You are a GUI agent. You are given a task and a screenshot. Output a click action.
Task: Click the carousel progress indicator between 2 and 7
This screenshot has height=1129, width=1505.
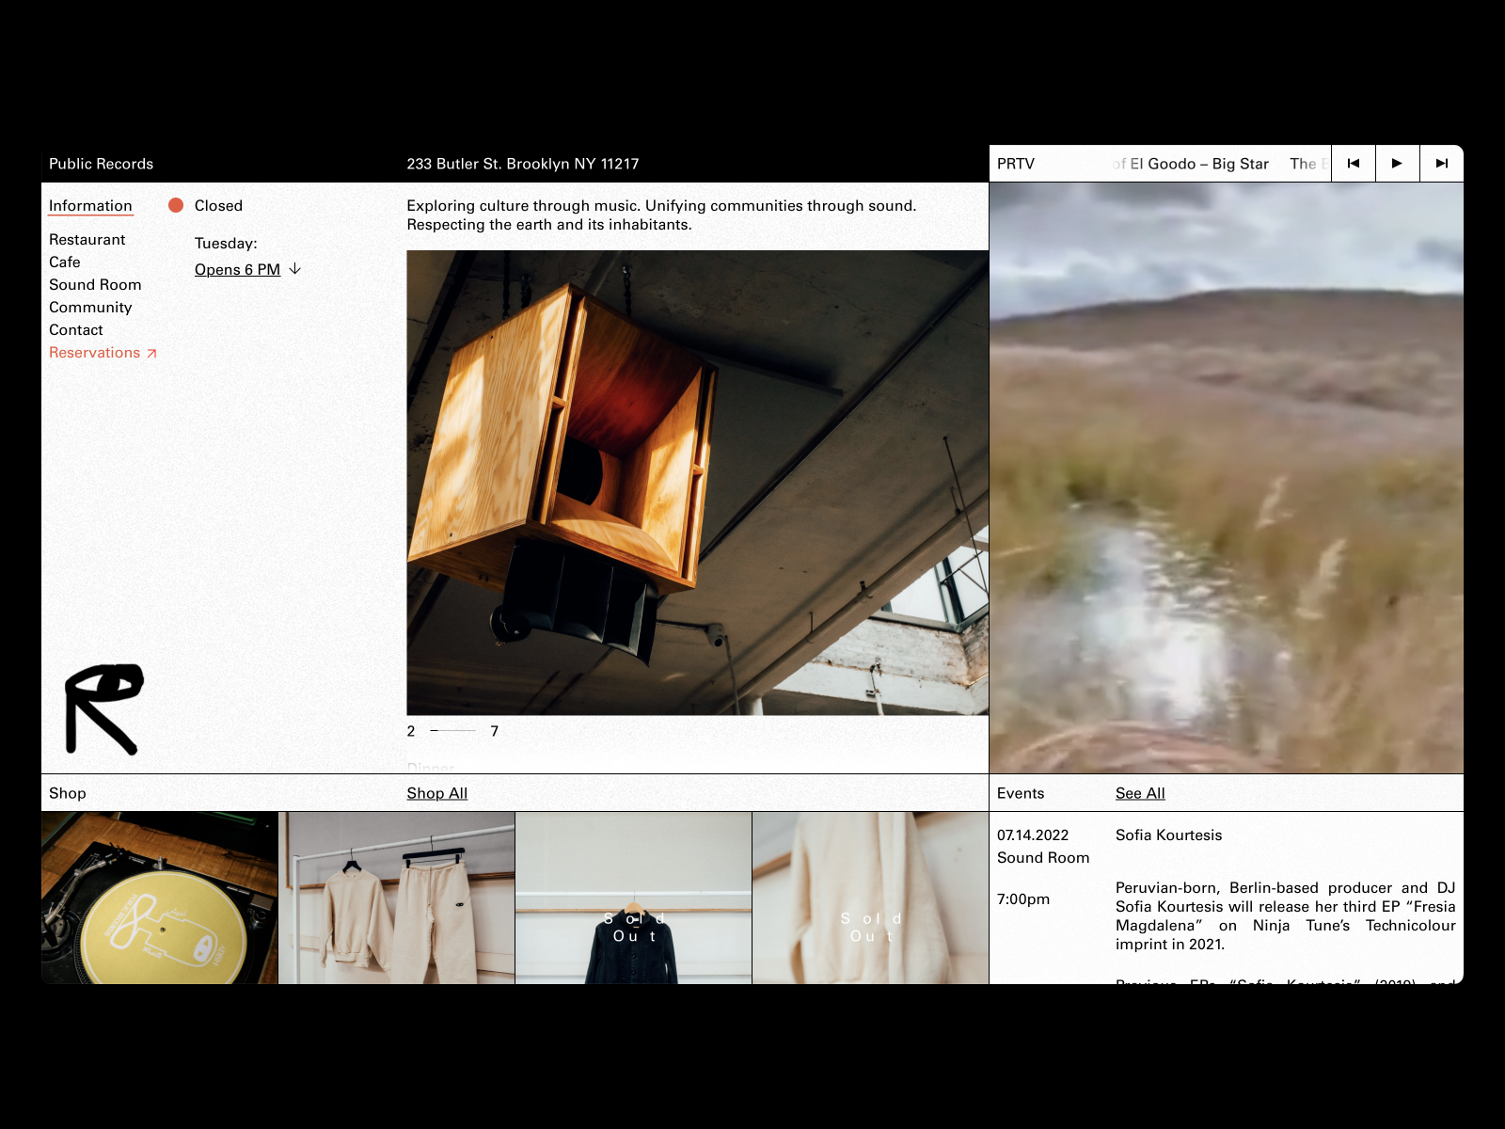click(x=451, y=730)
